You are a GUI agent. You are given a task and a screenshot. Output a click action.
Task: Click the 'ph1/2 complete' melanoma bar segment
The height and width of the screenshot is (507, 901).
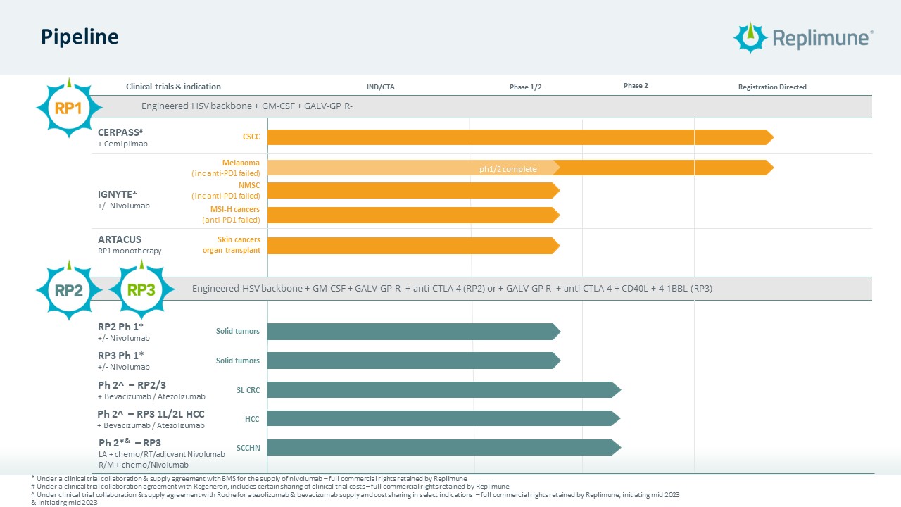click(413, 168)
